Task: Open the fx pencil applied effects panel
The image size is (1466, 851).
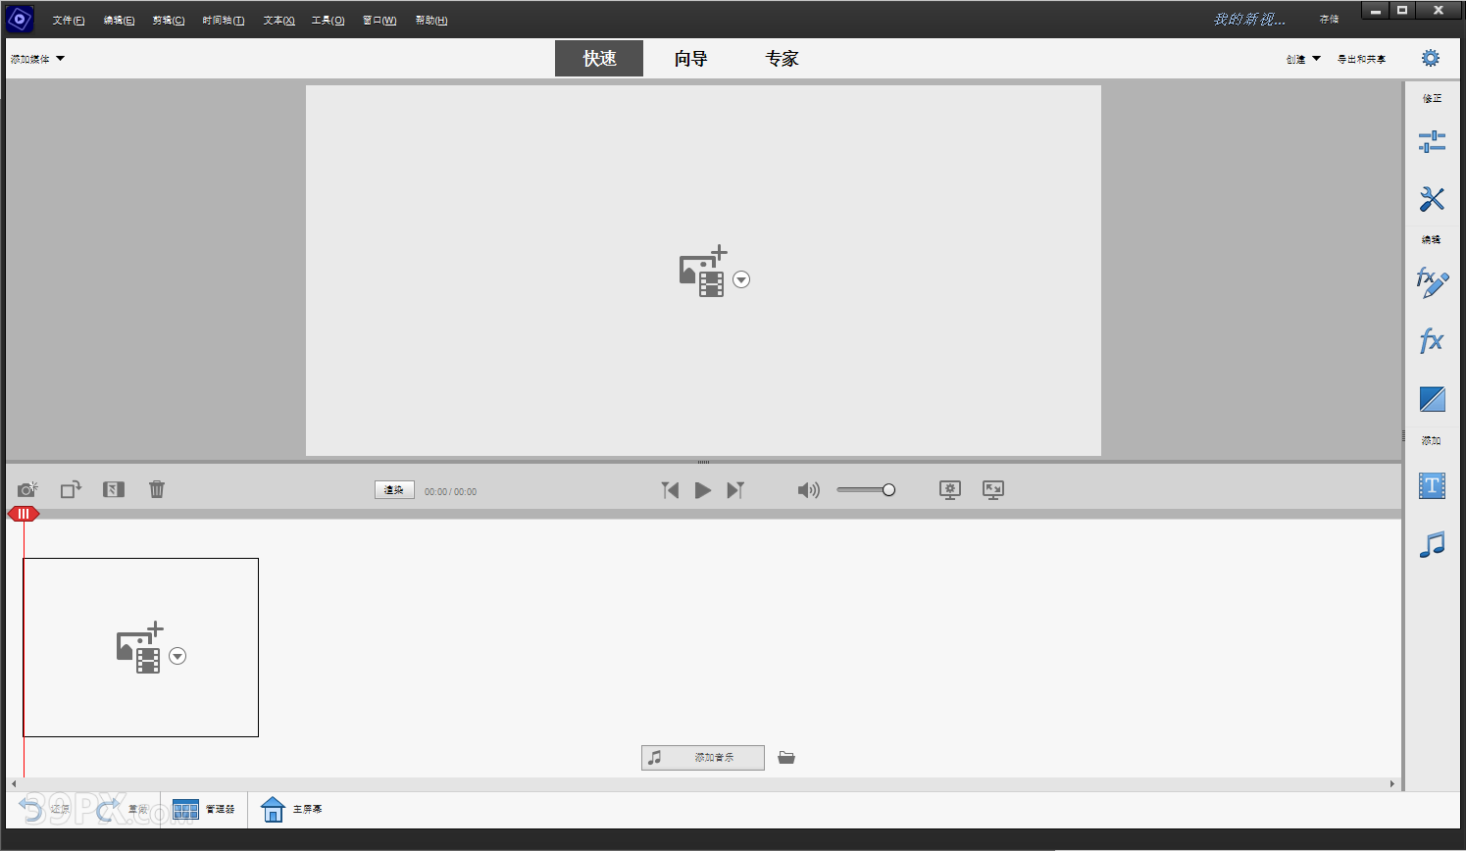Action: click(1432, 283)
